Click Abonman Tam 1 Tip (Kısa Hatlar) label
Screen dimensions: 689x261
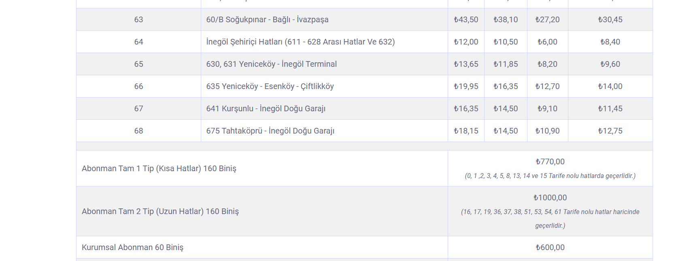[159, 168]
